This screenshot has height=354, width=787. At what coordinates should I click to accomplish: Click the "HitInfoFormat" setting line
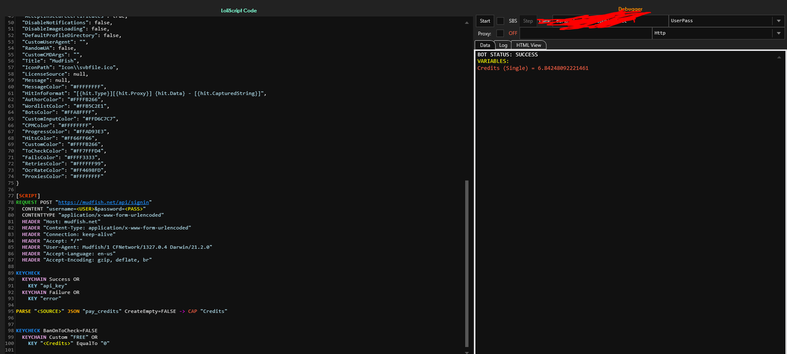[x=144, y=93]
